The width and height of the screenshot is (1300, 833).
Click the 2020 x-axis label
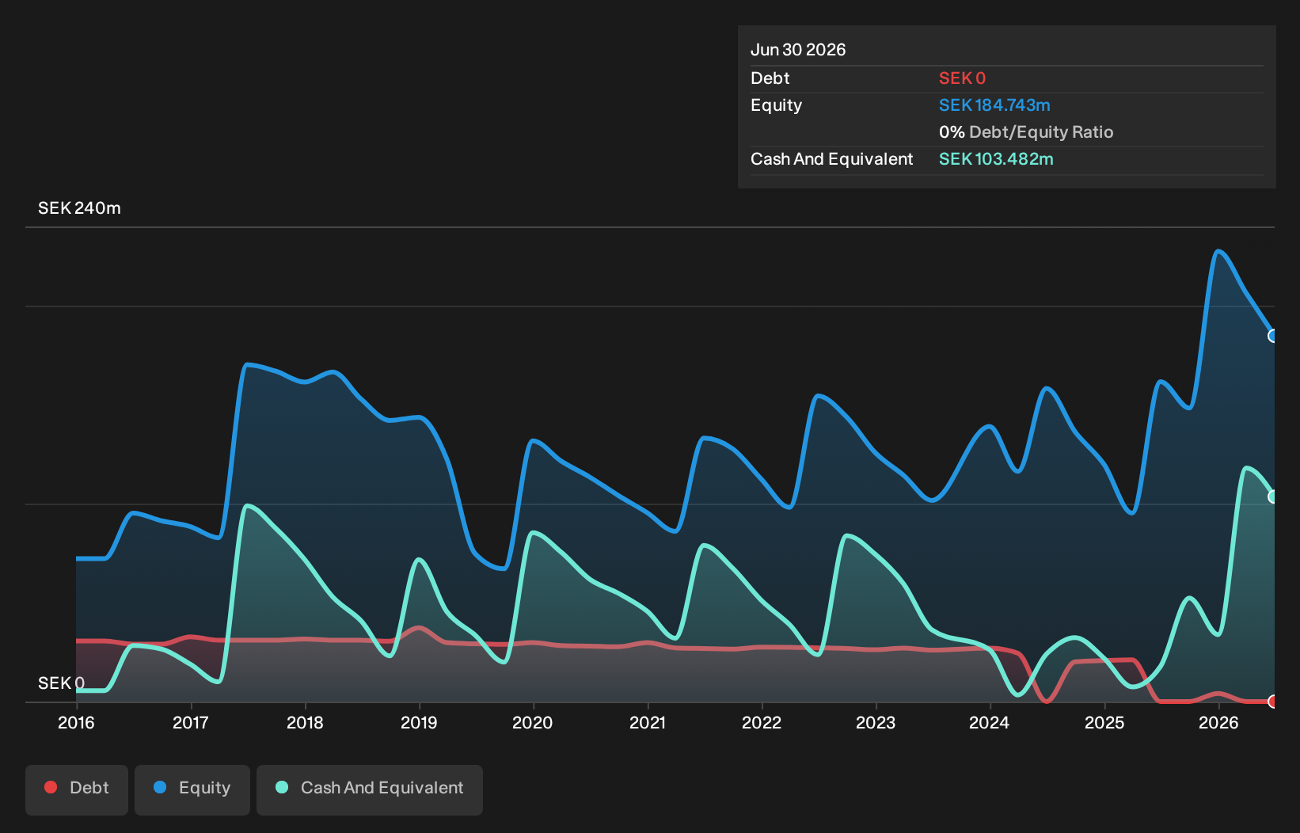(533, 722)
